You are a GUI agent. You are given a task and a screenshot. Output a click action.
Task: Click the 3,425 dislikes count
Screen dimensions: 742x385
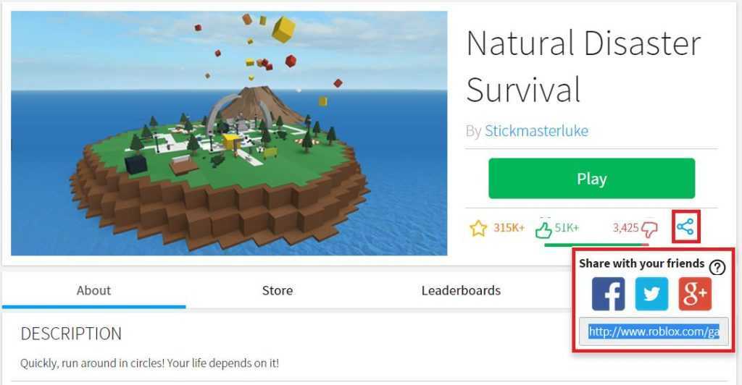tap(625, 228)
